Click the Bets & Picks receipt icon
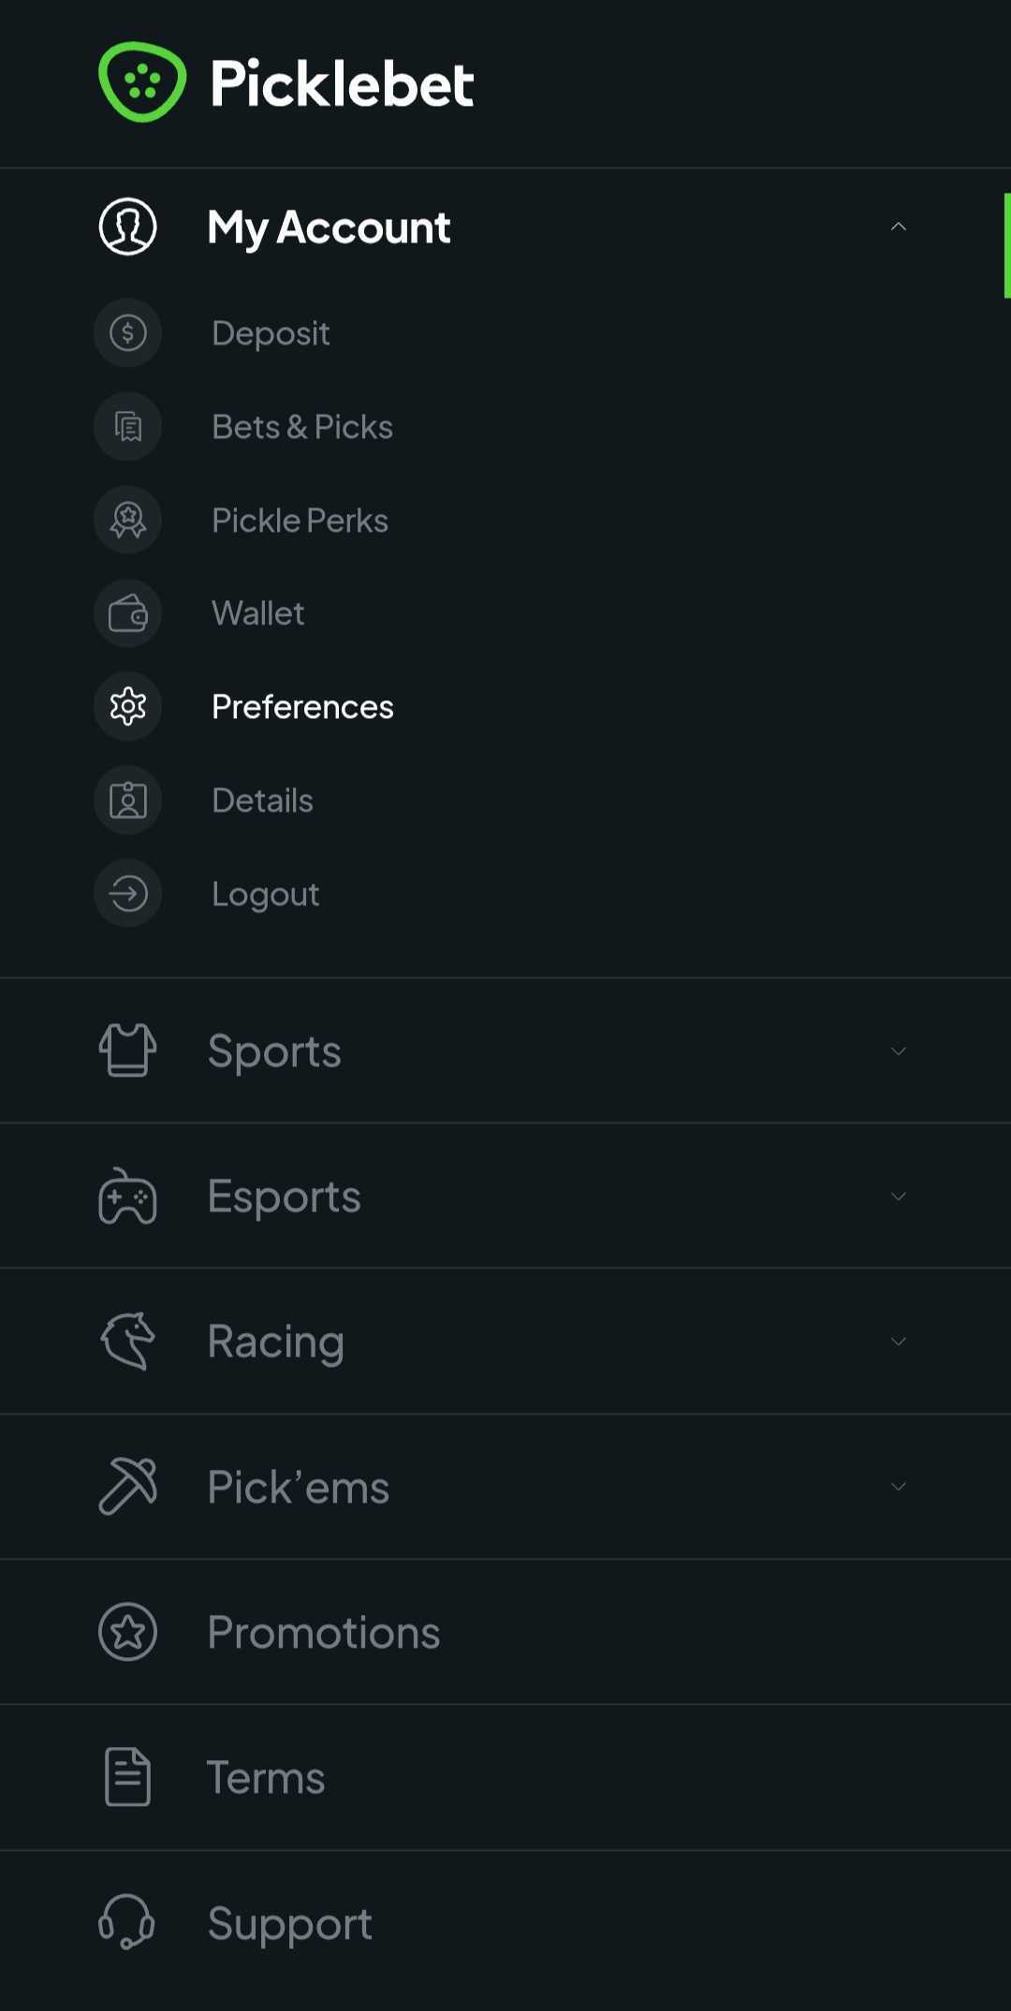Image resolution: width=1011 pixels, height=2011 pixels. tap(128, 427)
